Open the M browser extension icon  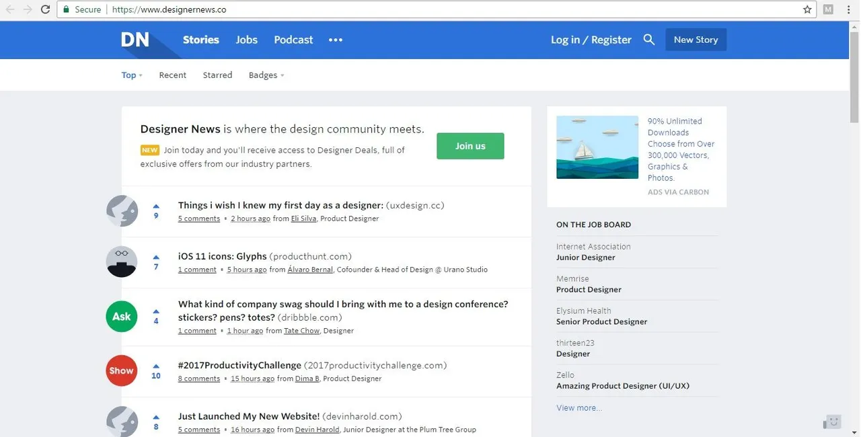(828, 9)
